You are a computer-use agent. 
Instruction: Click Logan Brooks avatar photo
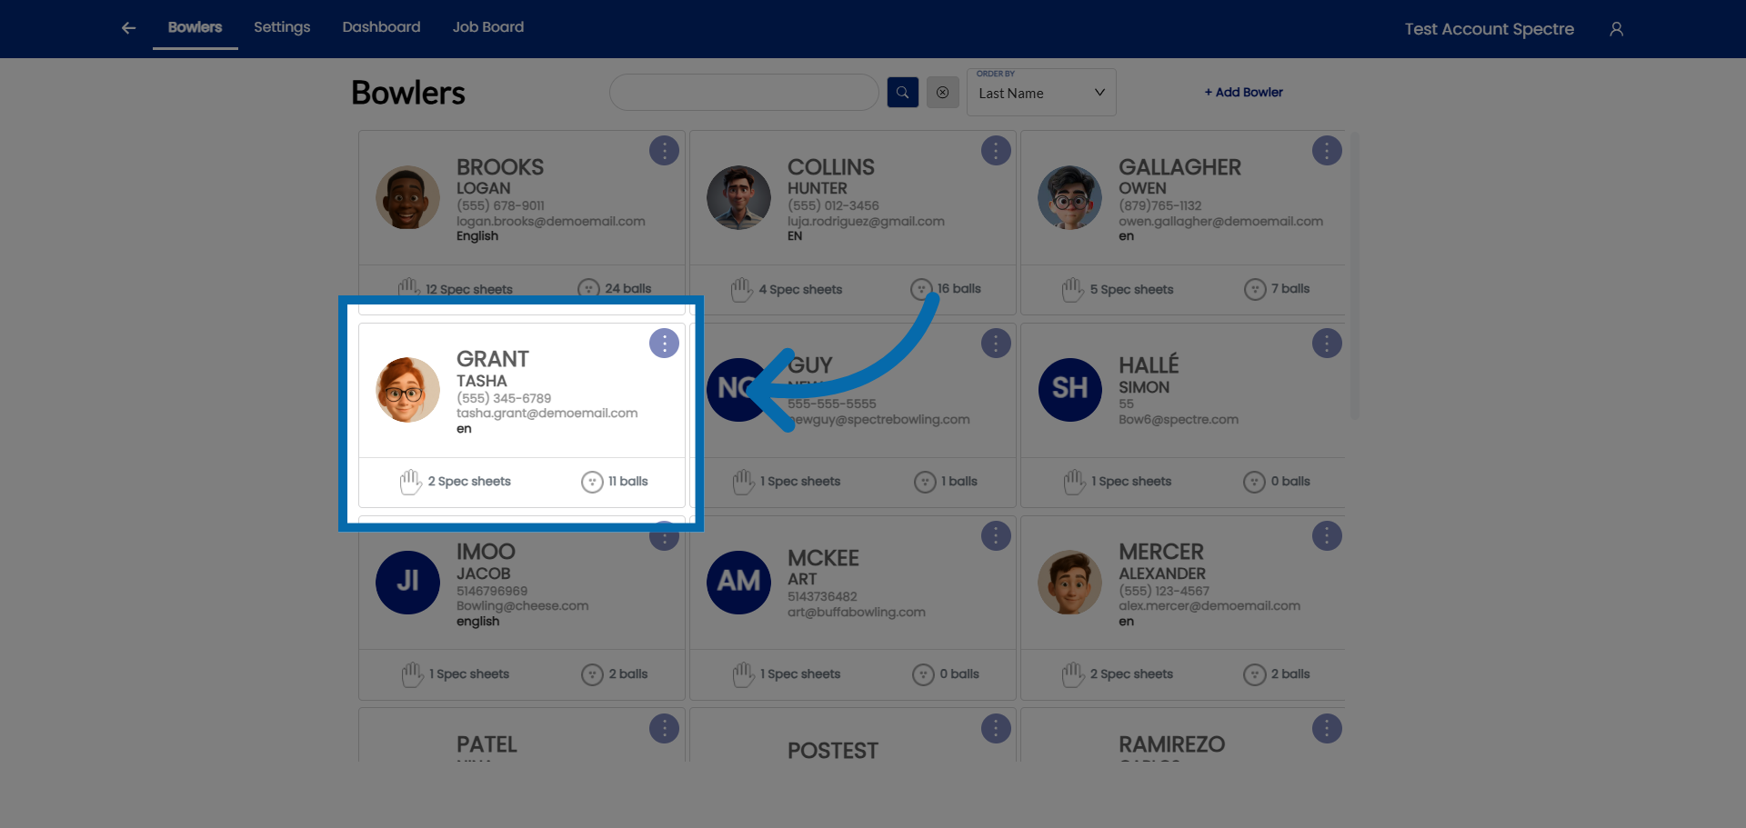coord(407,197)
